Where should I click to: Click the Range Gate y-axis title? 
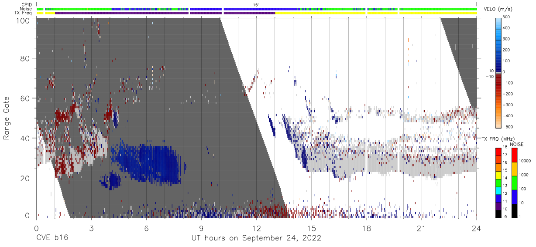click(7, 119)
